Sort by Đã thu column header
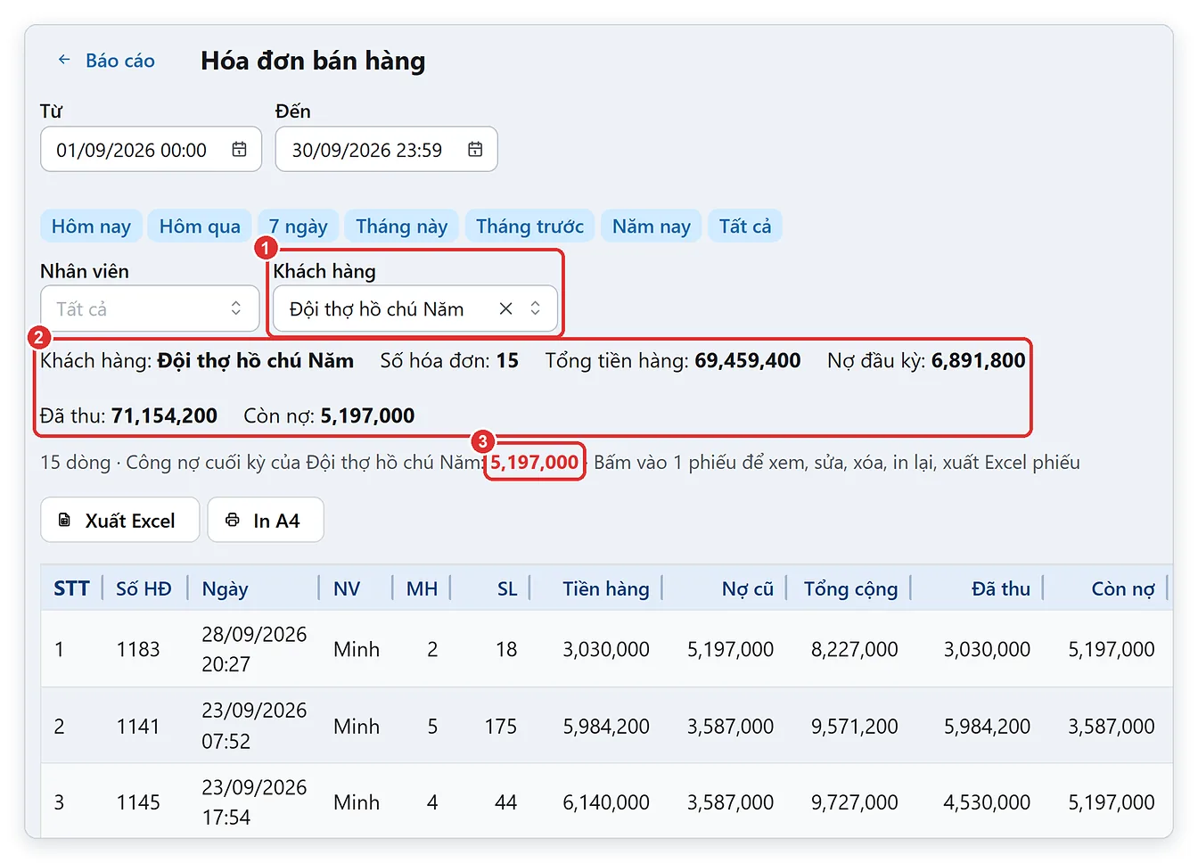 pos(1001,588)
